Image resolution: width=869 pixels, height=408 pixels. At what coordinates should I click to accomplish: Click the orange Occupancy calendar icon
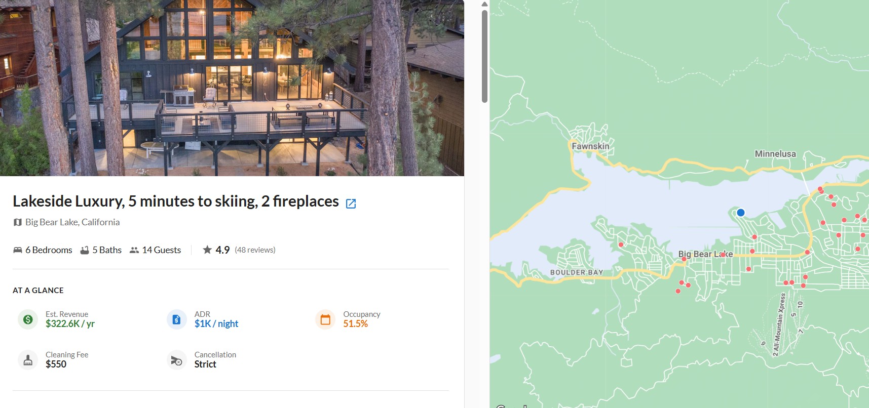point(325,319)
